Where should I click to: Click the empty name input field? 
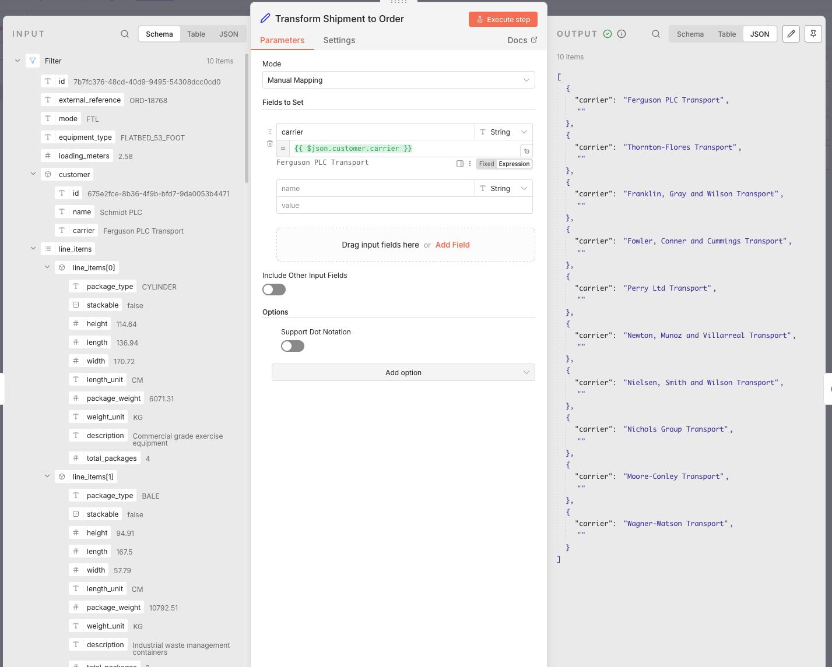click(375, 188)
